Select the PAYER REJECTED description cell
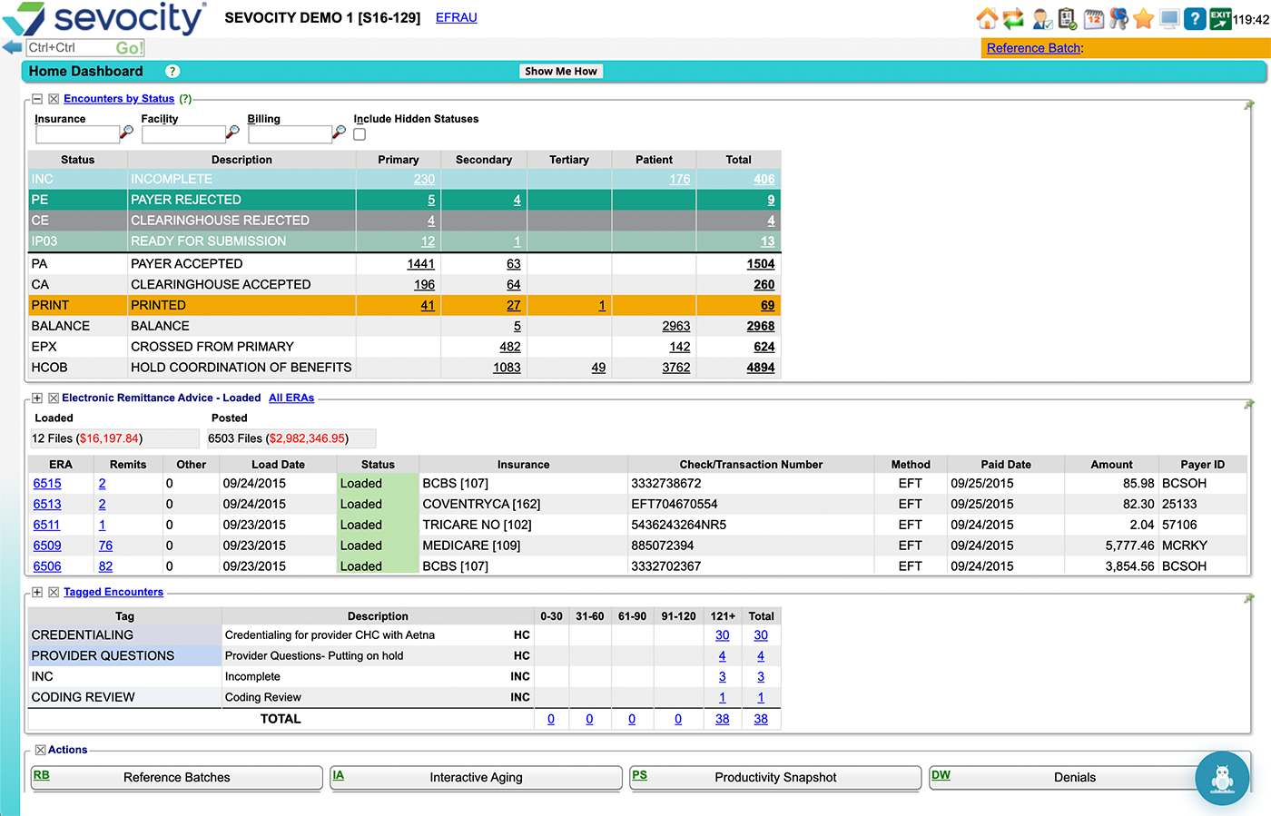This screenshot has height=816, width=1271. point(241,200)
